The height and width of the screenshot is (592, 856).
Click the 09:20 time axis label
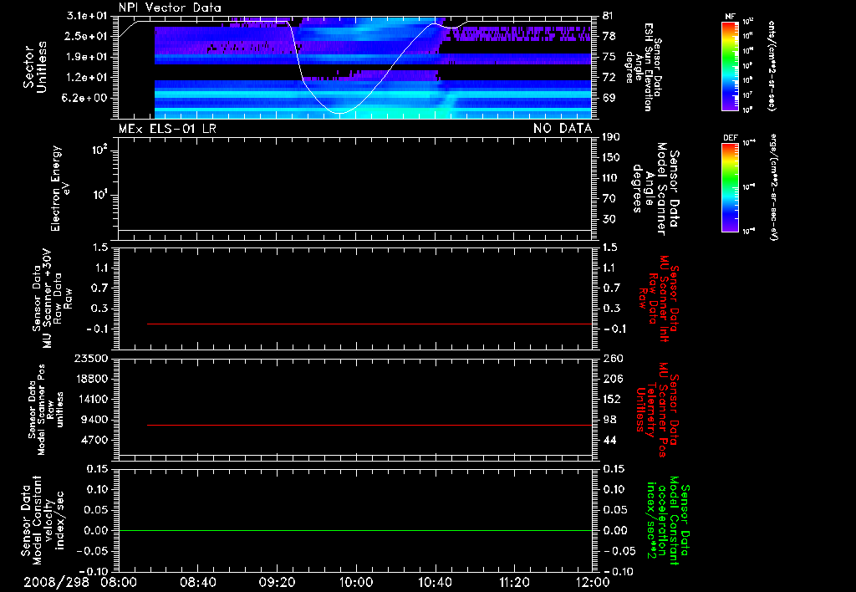coord(277,582)
